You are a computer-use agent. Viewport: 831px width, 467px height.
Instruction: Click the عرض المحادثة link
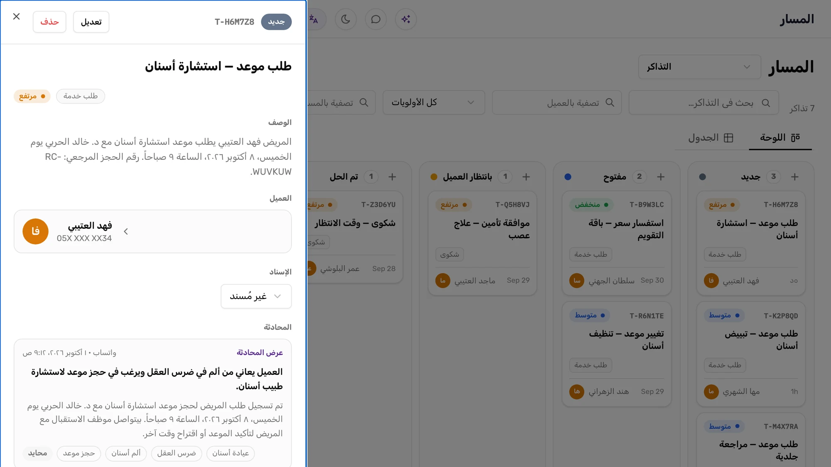(x=260, y=353)
